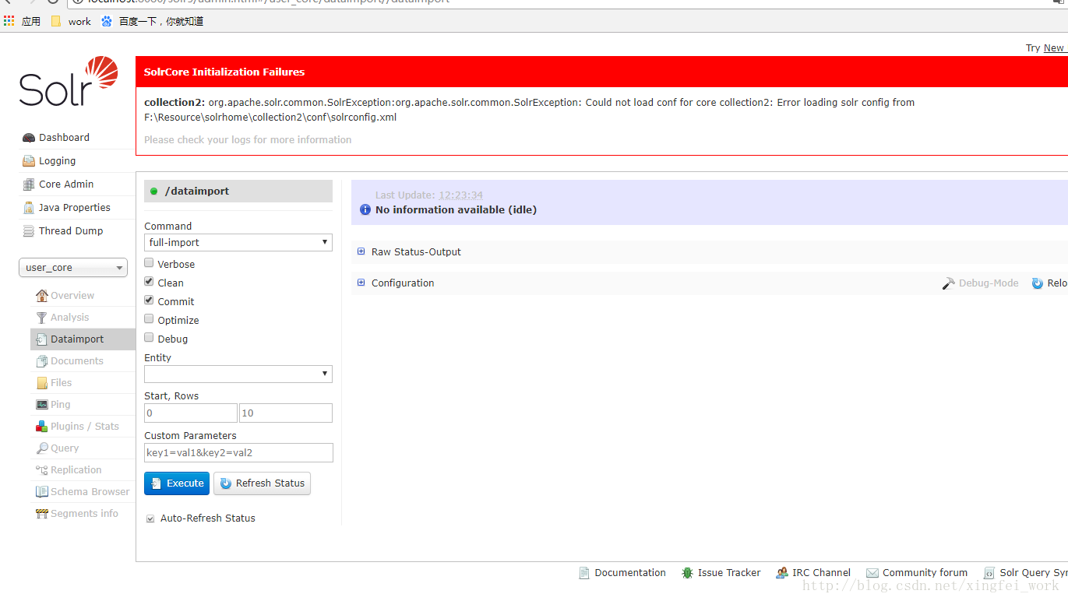1068x601 pixels.
Task: Click the Core Admin icon
Action: click(x=29, y=185)
